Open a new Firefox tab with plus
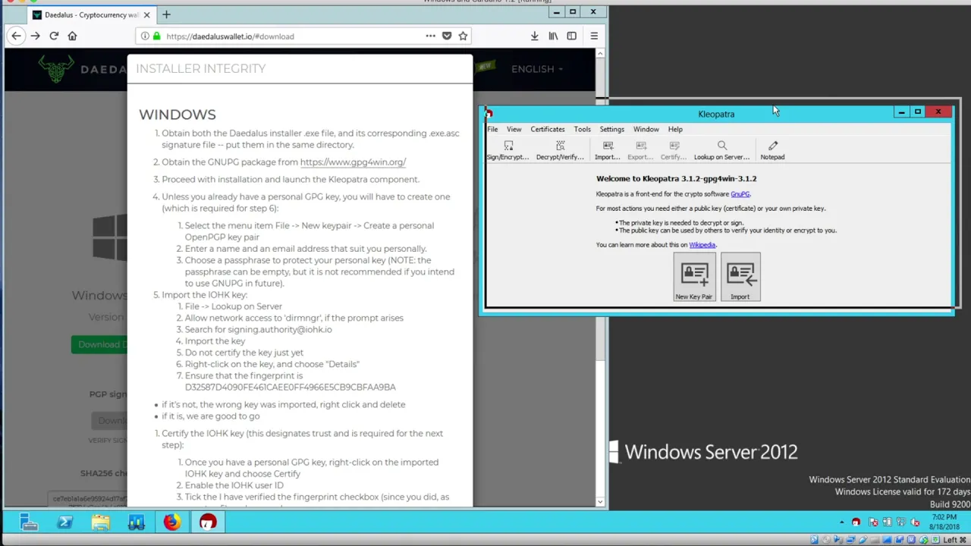The width and height of the screenshot is (971, 546). (166, 14)
